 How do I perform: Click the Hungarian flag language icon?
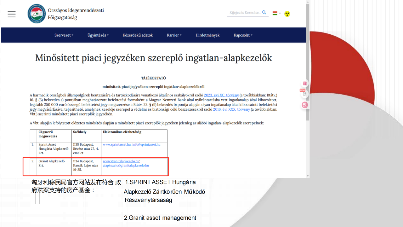275,13
